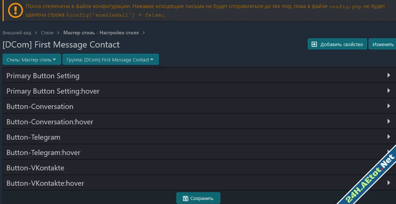The width and height of the screenshot is (396, 204).
Task: Click the Добавить свойство button
Action: (337, 44)
